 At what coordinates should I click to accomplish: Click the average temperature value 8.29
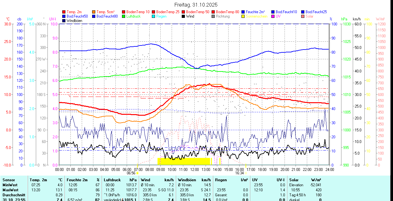[60, 195]
